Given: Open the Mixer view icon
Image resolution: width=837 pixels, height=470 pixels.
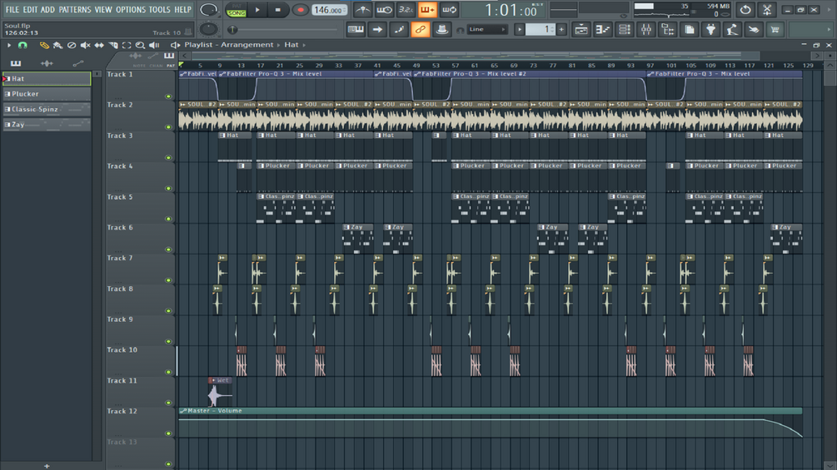Looking at the screenshot, I should tap(646, 30).
